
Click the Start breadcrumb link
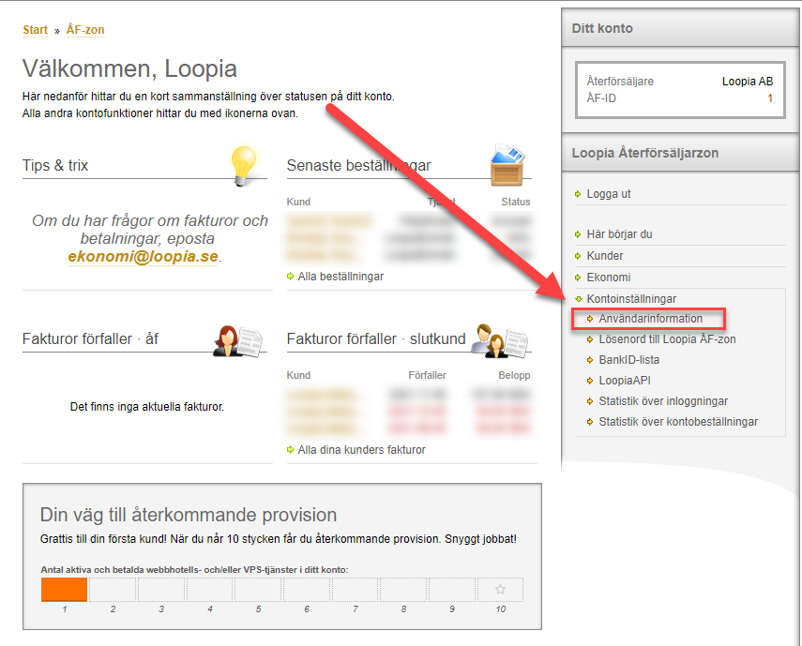[x=35, y=30]
